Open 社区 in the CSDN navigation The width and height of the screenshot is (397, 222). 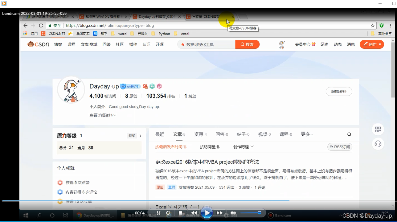point(120,44)
